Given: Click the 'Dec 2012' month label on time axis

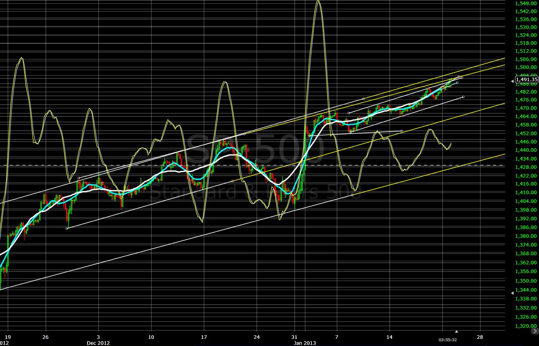Looking at the screenshot, I should point(98,343).
